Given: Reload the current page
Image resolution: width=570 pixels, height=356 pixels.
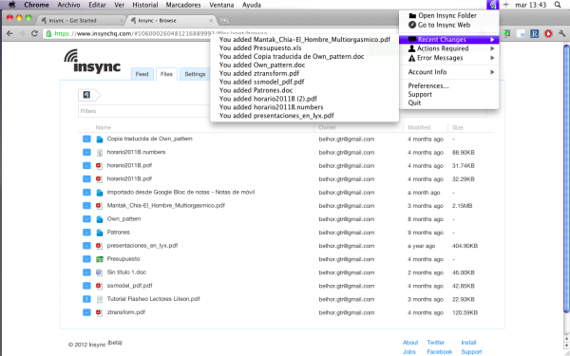Looking at the screenshot, I should pyautogui.click(x=34, y=33).
